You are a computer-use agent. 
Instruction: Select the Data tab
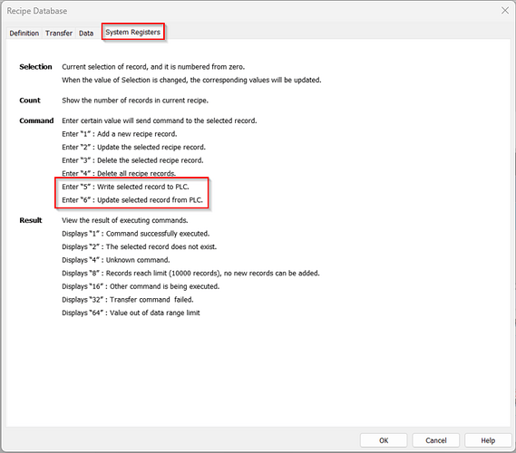(86, 34)
